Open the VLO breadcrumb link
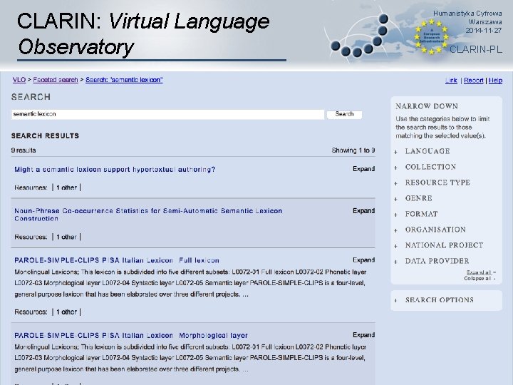Viewport: 513px width, 385px height. click(19, 80)
